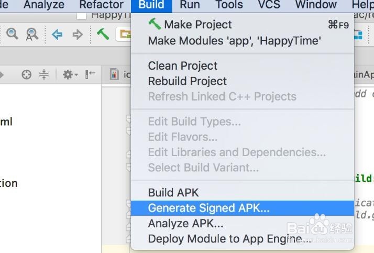Viewport: 374px width, 253px height.
Task: Open the Run menu
Action: (x=190, y=5)
